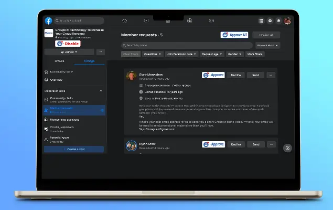Click the new message compose icon
The height and width of the screenshot is (210, 333).
(287, 148)
